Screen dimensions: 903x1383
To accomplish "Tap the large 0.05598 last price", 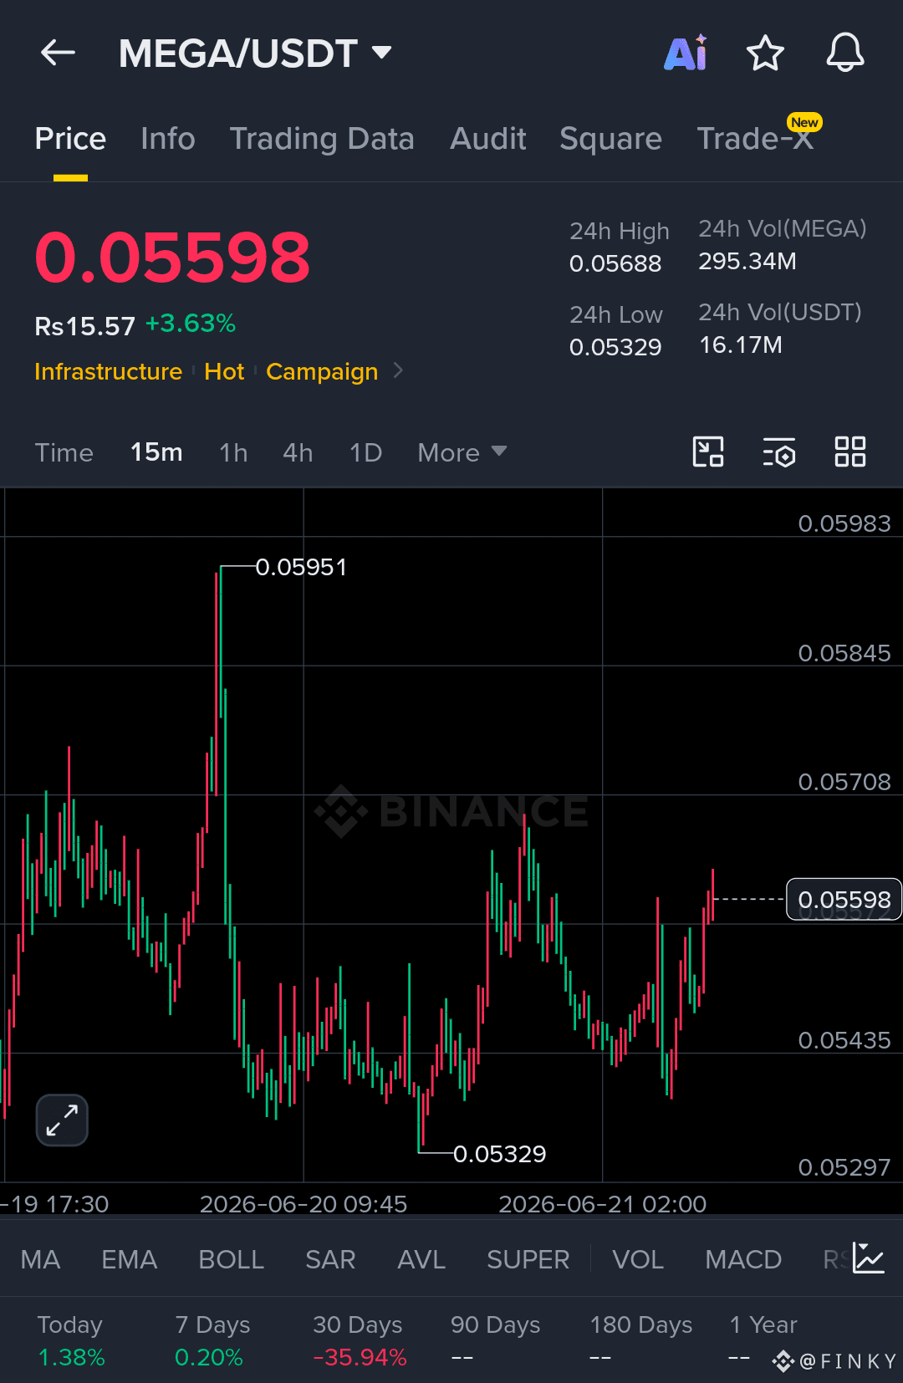I will [172, 257].
